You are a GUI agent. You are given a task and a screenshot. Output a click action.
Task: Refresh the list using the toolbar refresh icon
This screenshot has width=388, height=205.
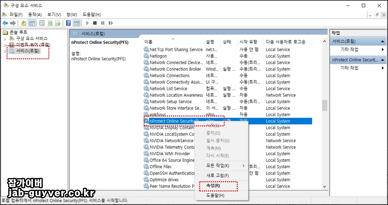point(50,23)
